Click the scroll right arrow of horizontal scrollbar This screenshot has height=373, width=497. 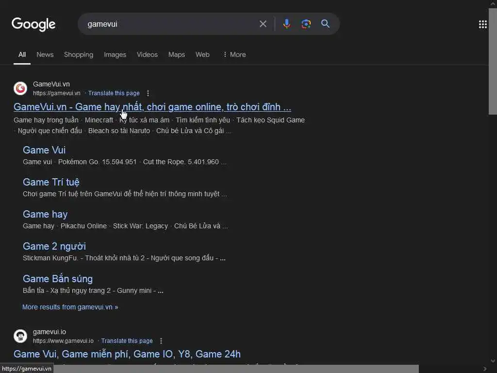(485, 369)
